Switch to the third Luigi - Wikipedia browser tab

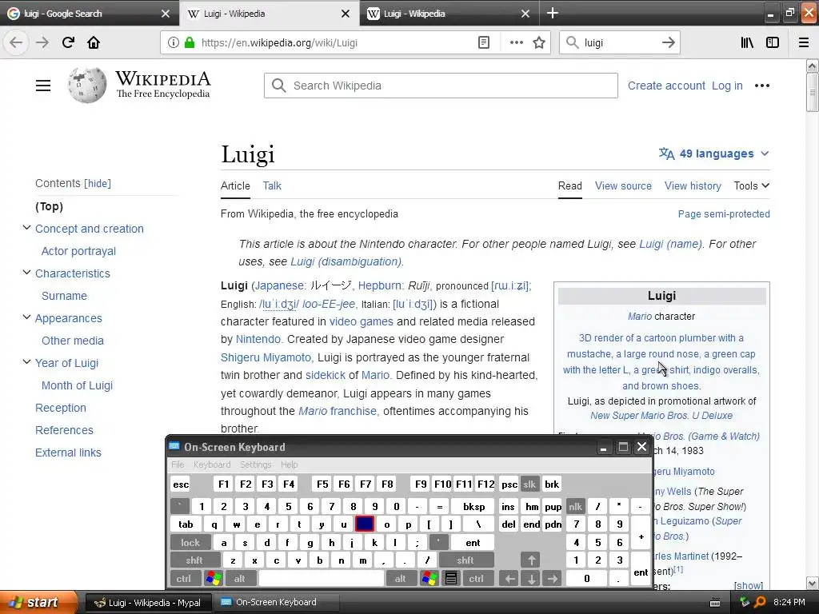[449, 14]
